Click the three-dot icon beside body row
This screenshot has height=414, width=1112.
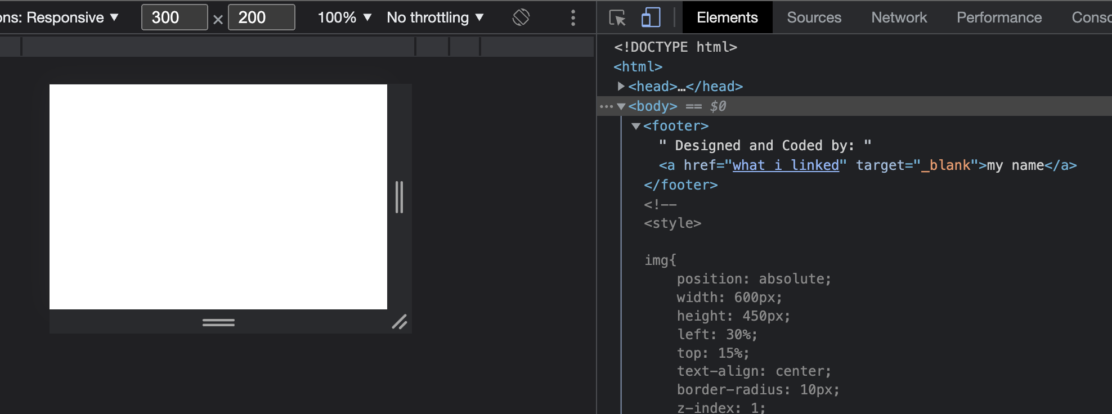coord(606,106)
